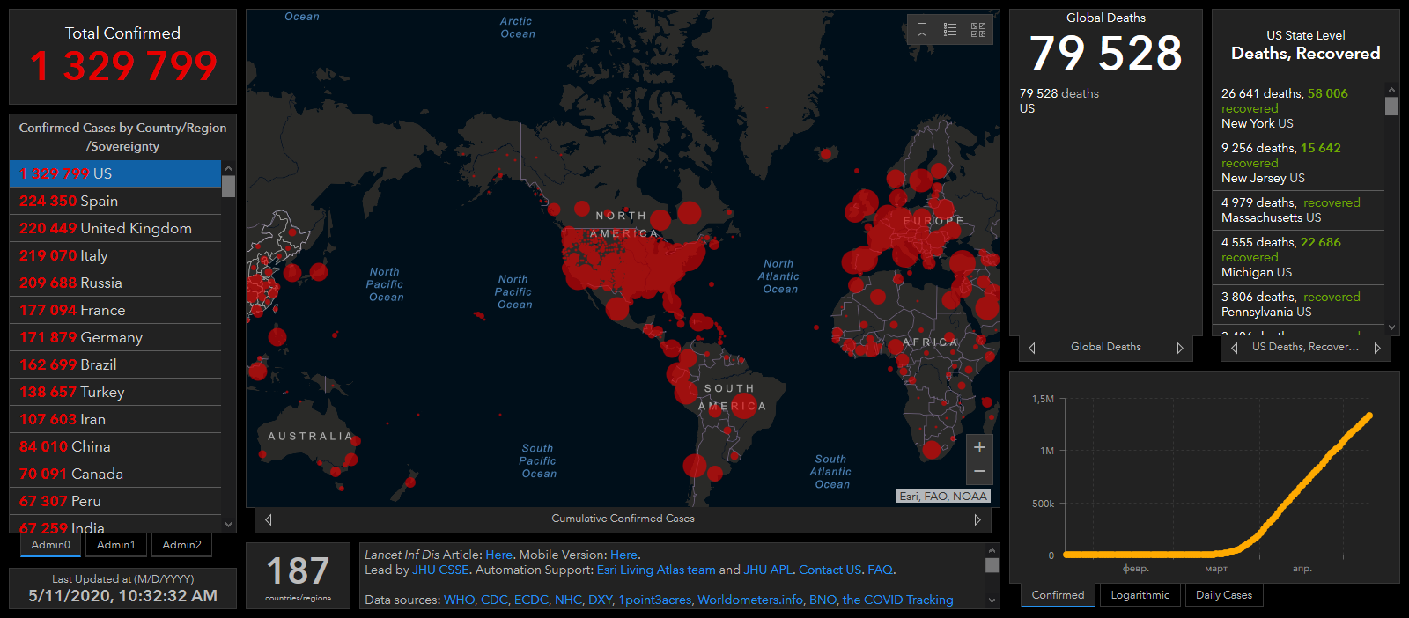Select the Logarithmic chart tab
Viewport: 1409px width, 618px height.
pyautogui.click(x=1140, y=595)
